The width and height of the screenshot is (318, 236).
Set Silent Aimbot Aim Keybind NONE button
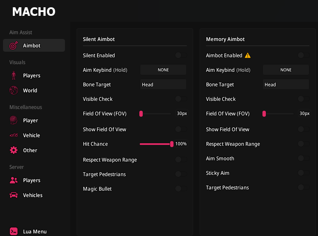click(x=163, y=70)
